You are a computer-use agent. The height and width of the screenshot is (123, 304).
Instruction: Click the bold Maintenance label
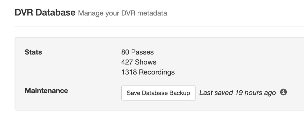point(46,90)
